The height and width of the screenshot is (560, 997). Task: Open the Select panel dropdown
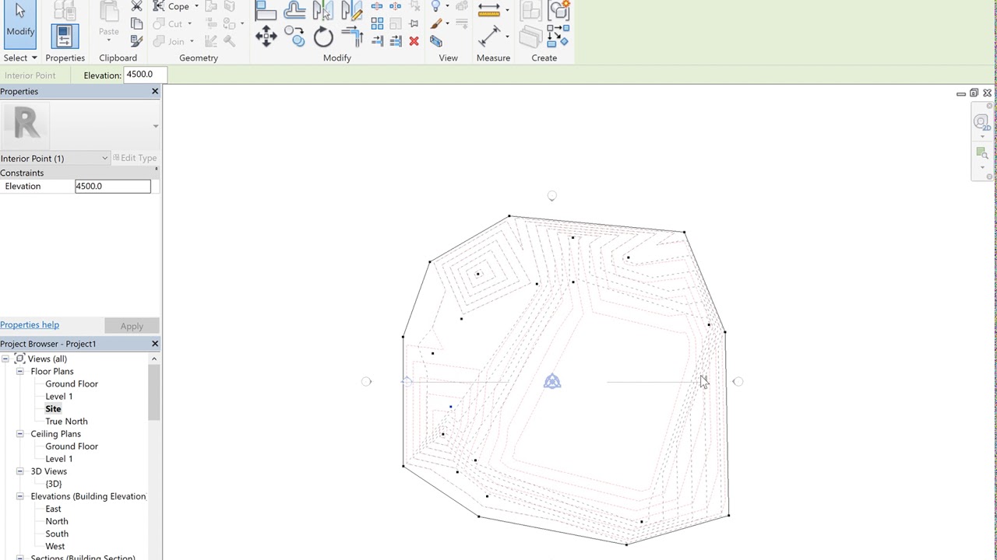pos(34,58)
